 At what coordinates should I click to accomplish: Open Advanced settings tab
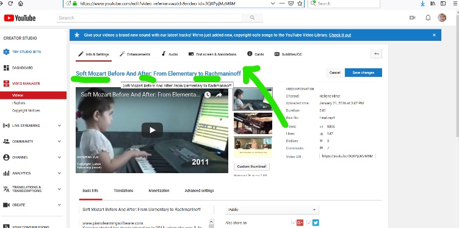point(199,191)
